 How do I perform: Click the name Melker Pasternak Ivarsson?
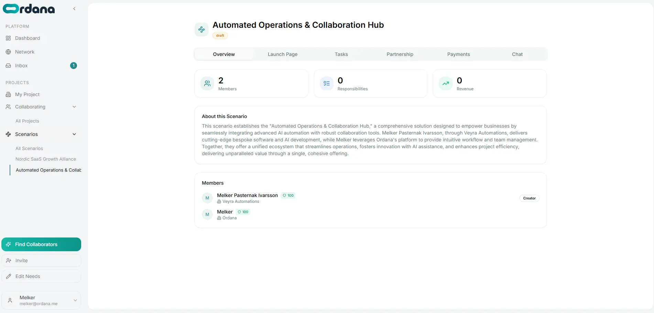248,195
